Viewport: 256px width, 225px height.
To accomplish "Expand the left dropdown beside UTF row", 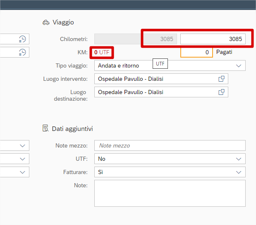I will [x=22, y=159].
